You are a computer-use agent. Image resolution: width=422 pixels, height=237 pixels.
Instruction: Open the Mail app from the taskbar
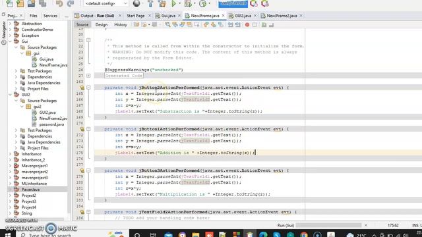(169, 234)
